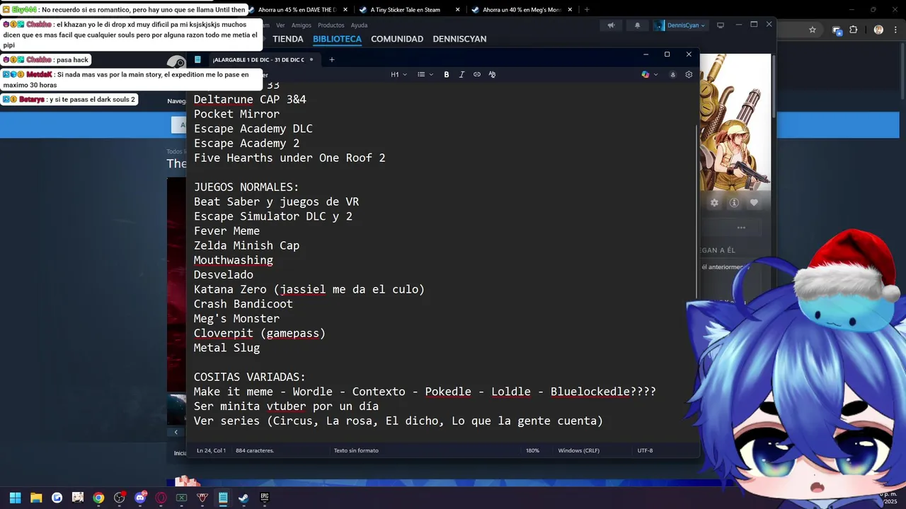906x509 pixels.
Task: Open Notepad account profile icon
Action: (672, 74)
